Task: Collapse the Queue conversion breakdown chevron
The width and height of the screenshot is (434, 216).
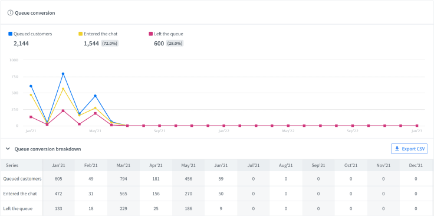Action: (8, 149)
